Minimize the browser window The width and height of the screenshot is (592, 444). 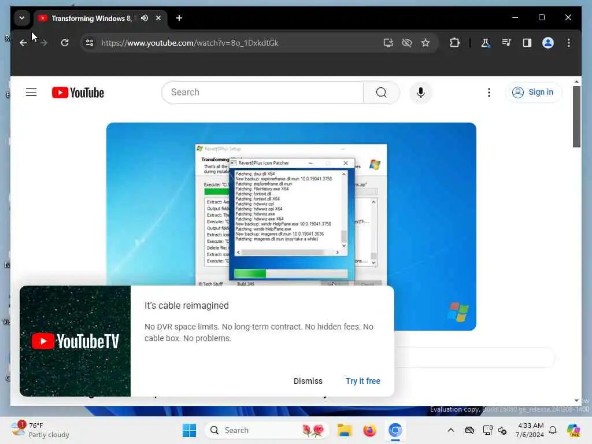tap(515, 18)
